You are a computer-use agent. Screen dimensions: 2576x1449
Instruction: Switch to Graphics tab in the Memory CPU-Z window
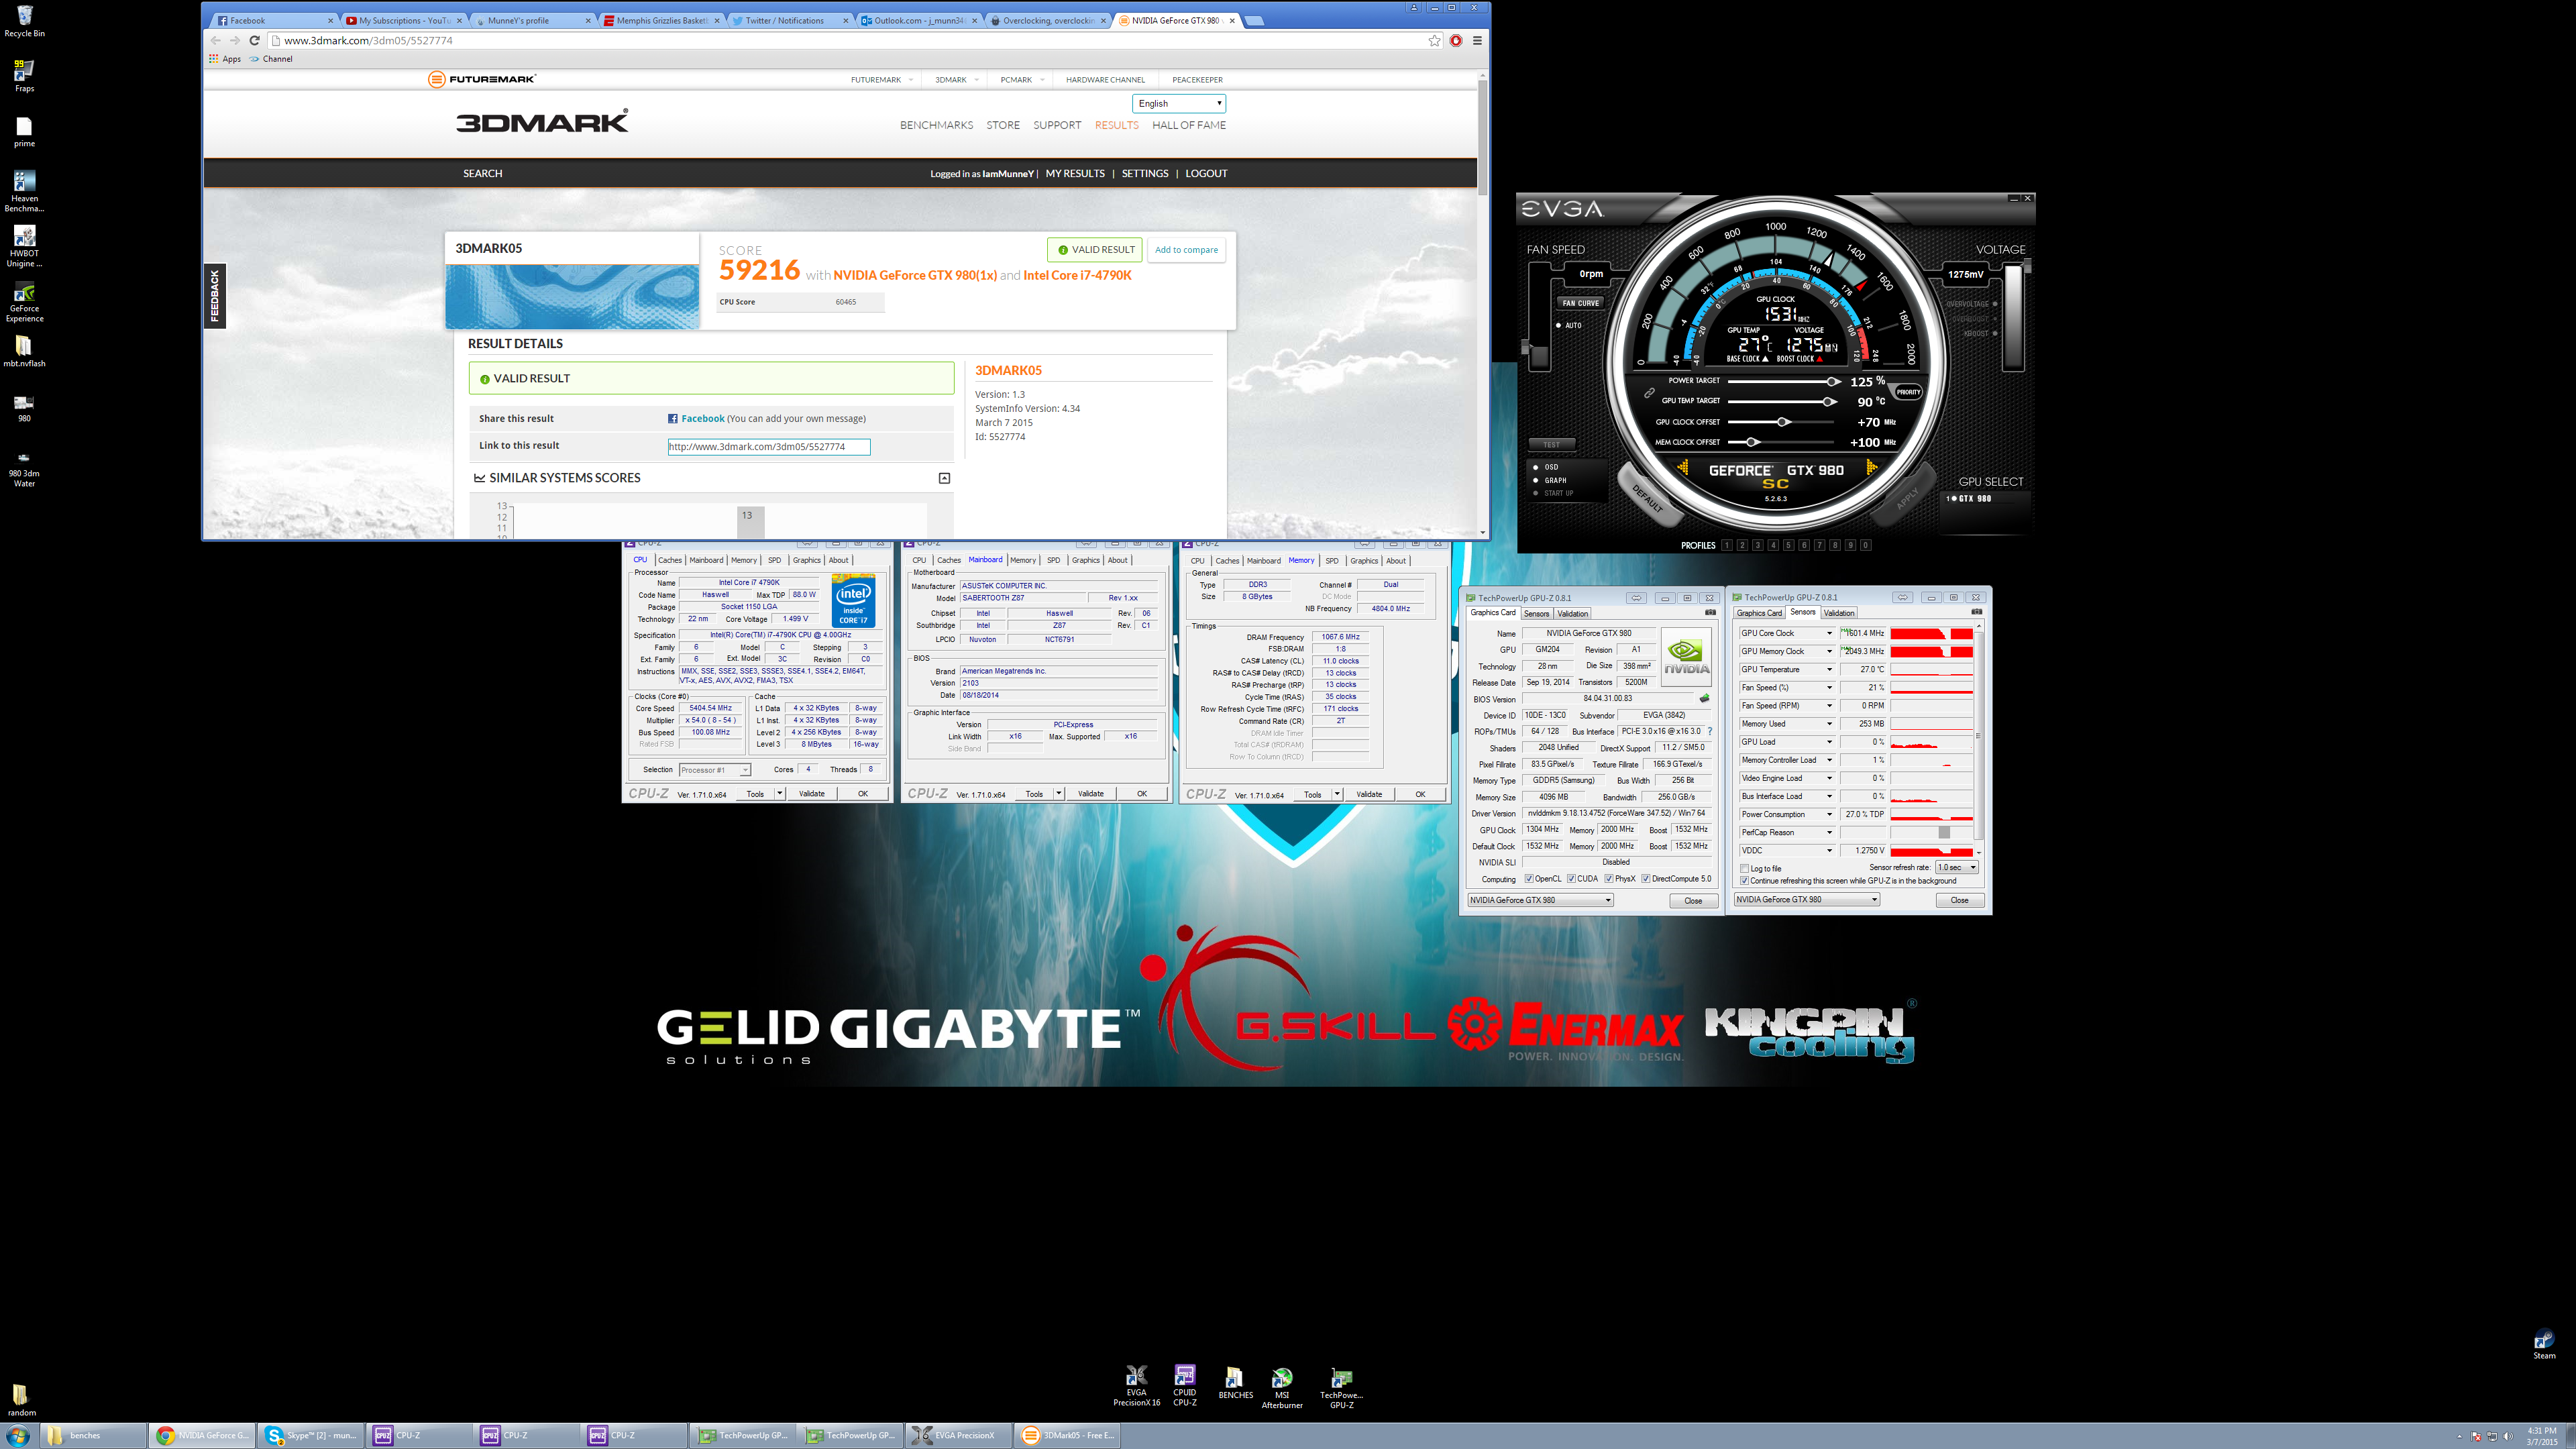[x=1364, y=560]
